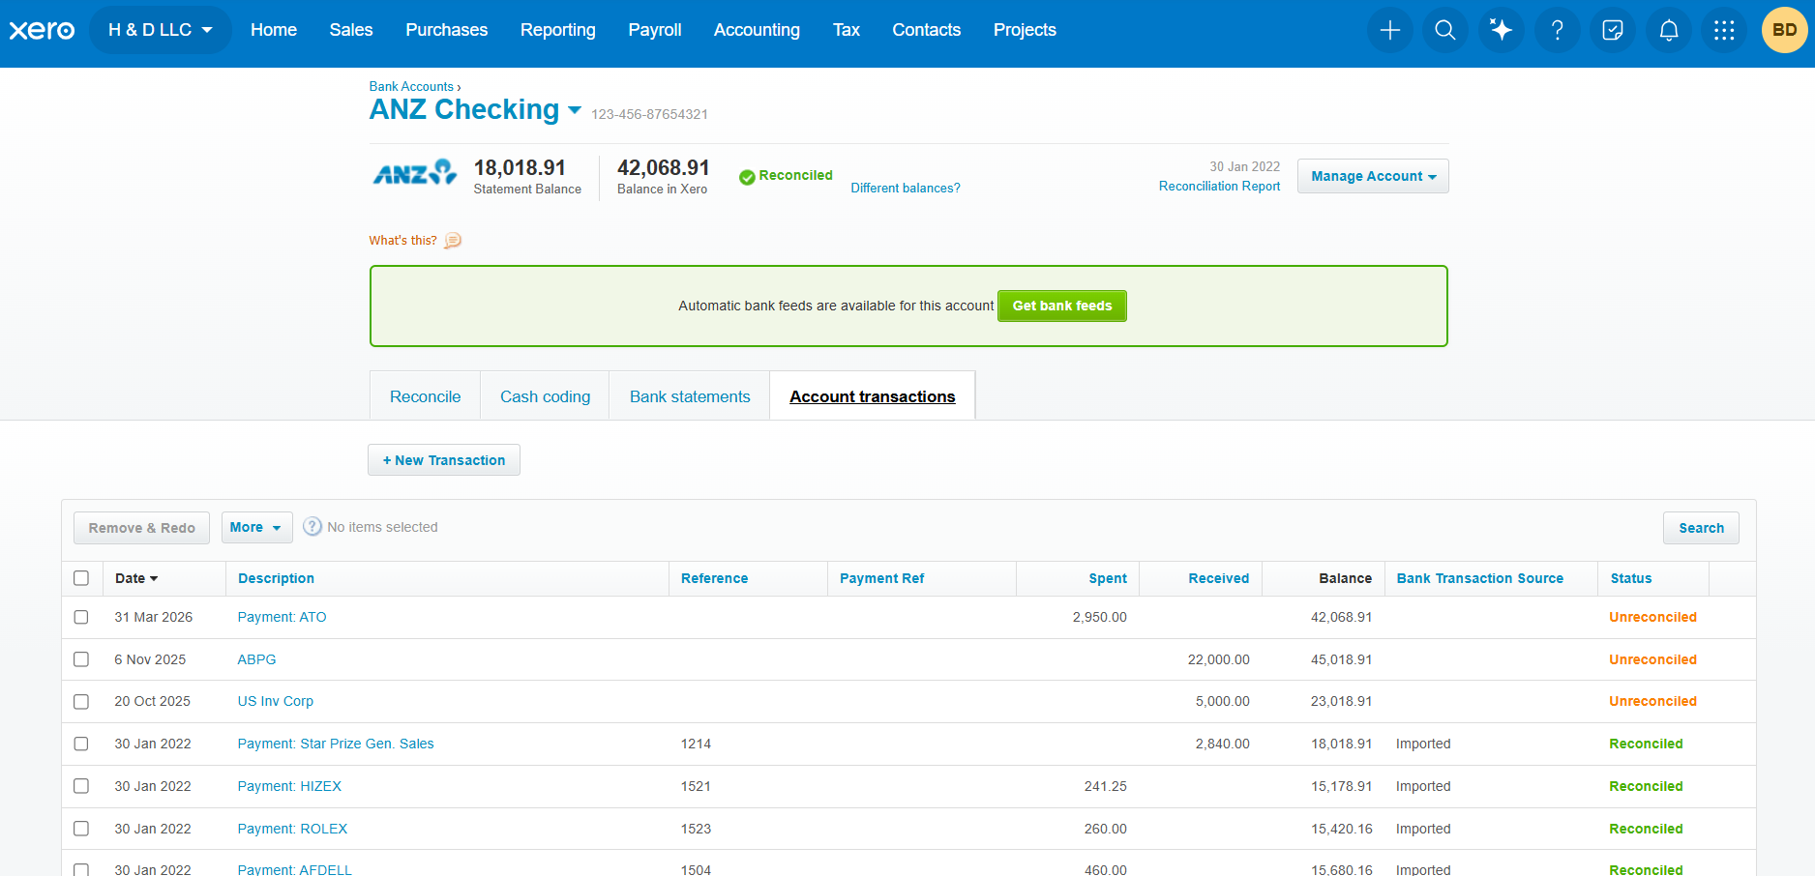1815x876 pixels.
Task: Open the apps grid icon
Action: (x=1724, y=30)
